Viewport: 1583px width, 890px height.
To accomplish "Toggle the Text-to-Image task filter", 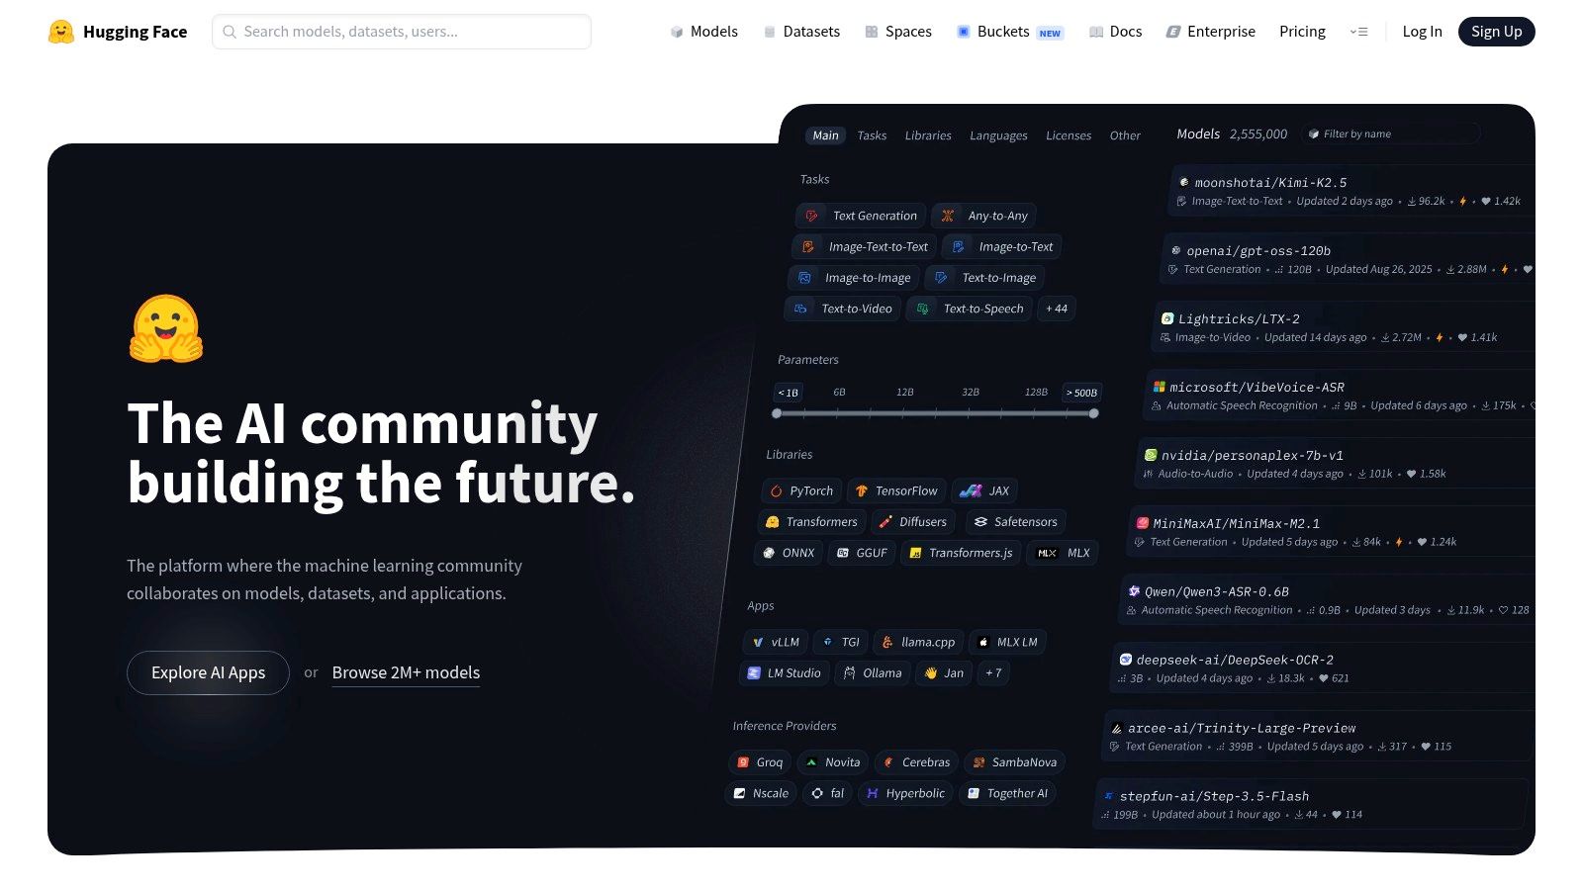I will 985,278.
